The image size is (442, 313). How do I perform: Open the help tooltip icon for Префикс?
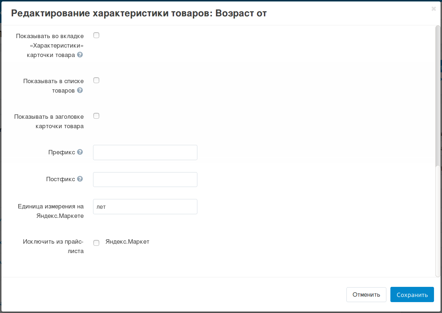click(80, 152)
